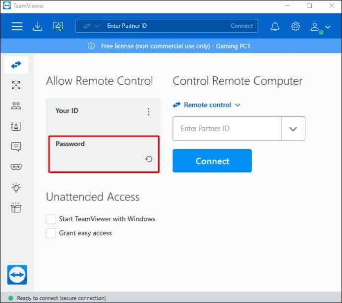Click the Enter Partner ID input box
Image resolution: width=342 pixels, height=303 pixels.
click(227, 129)
